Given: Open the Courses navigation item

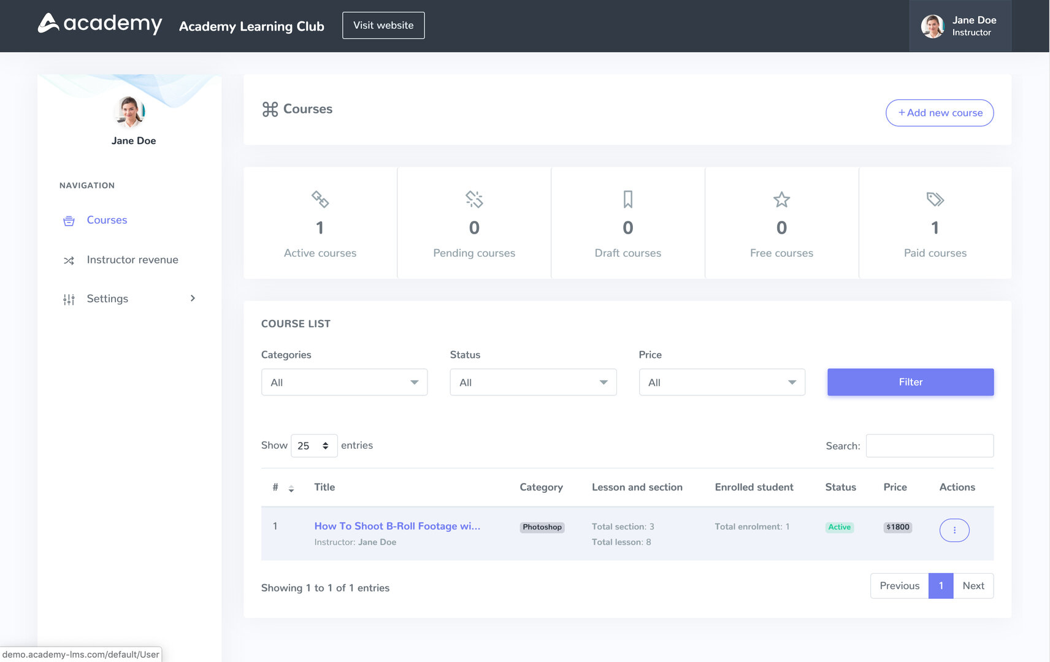Looking at the screenshot, I should tap(107, 220).
